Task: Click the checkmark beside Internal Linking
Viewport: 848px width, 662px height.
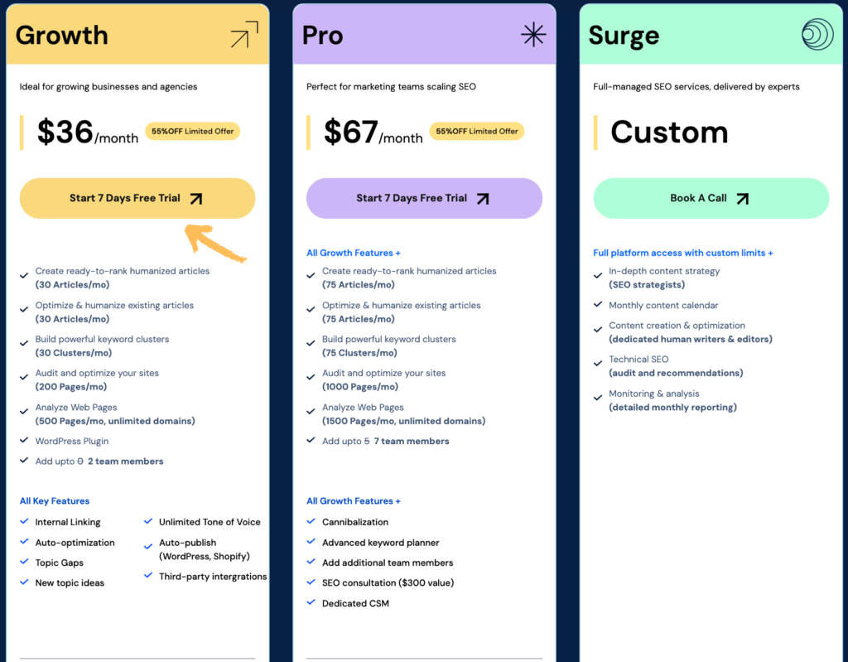Action: click(x=24, y=521)
